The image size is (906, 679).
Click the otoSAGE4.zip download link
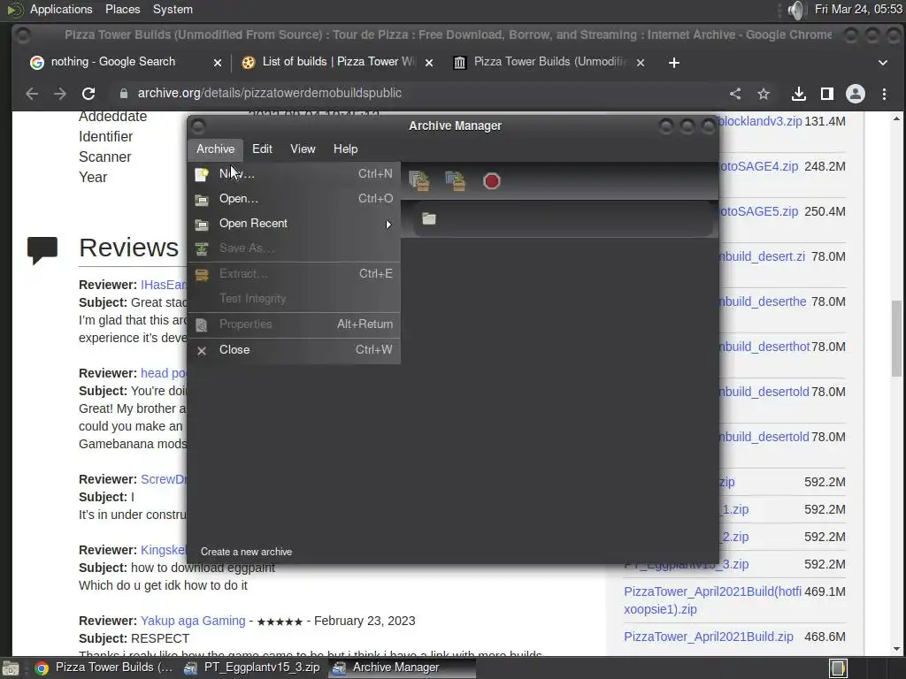[x=759, y=167]
